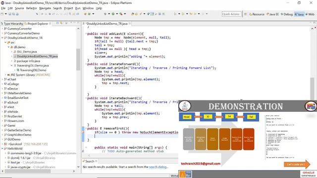Click the Open Perspective icon
This screenshot has width=317, height=178.
point(246,14)
